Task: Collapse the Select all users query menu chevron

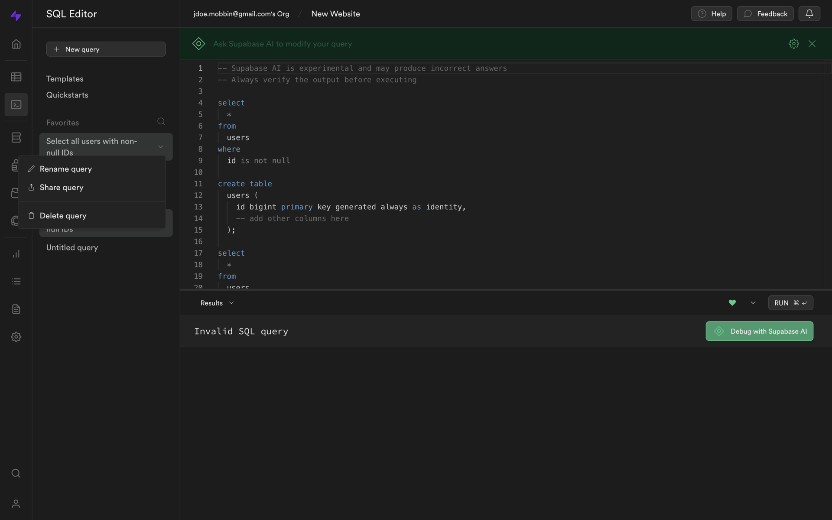Action: pyautogui.click(x=161, y=147)
